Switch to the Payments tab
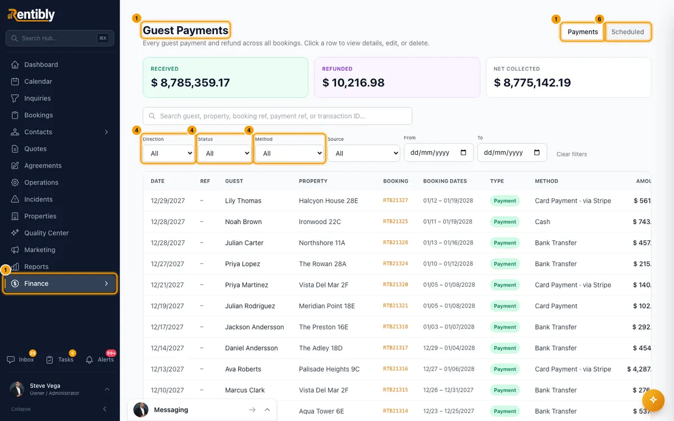Image resolution: width=674 pixels, height=421 pixels. click(x=582, y=32)
